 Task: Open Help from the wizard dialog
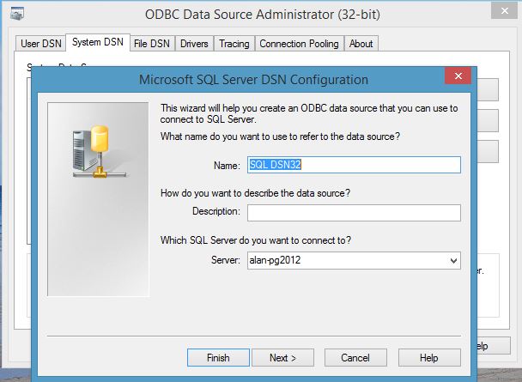(428, 357)
